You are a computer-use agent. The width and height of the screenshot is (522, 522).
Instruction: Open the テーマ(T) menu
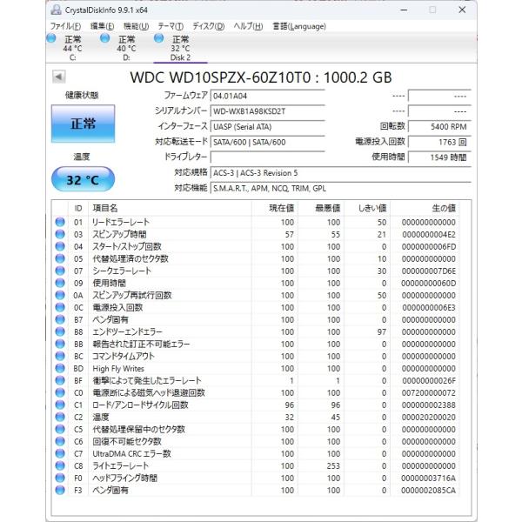point(171,26)
